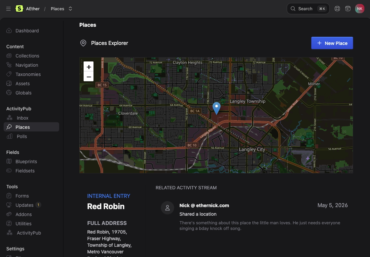This screenshot has width=370, height=257.
Task: Click the news panel icon beside avatar
Action: pyautogui.click(x=348, y=9)
